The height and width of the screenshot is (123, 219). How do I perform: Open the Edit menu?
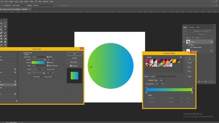(6, 1)
